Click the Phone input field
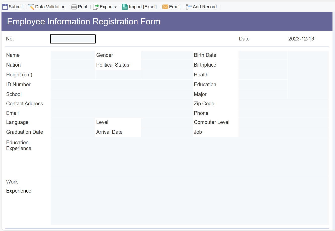The width and height of the screenshot is (335, 231). click(x=283, y=113)
